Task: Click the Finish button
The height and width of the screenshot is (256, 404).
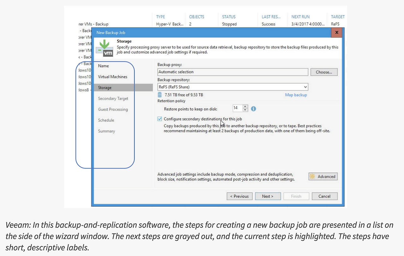Action: tap(296, 196)
